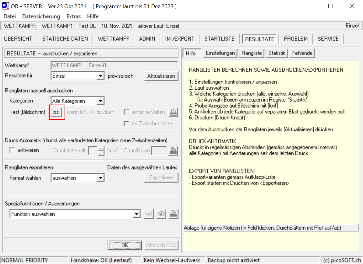This screenshot has width=363, height=264.
Task: Confirm with the OK button
Action: (125, 245)
